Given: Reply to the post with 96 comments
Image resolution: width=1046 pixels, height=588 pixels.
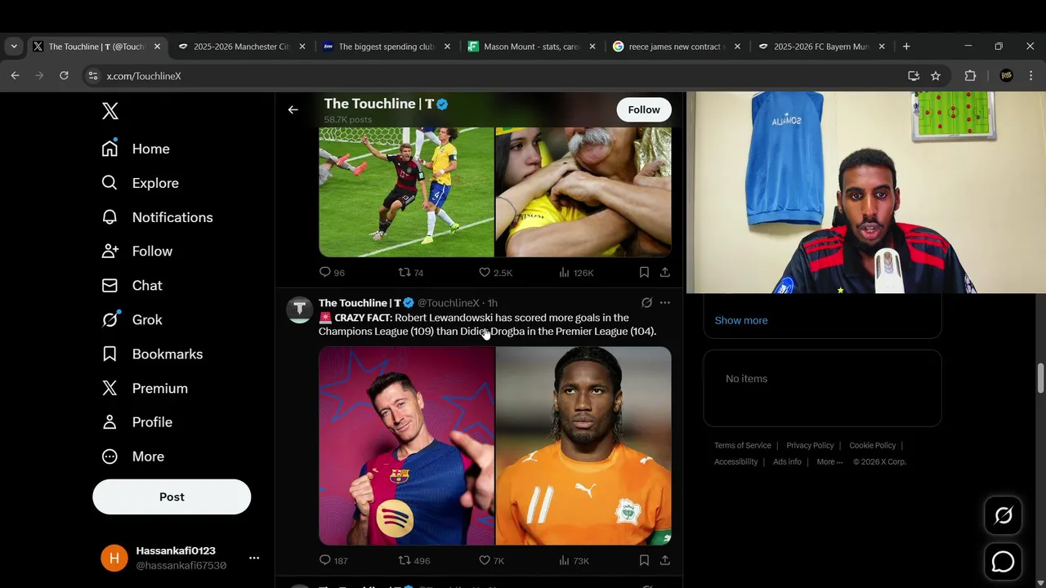Looking at the screenshot, I should (331, 272).
